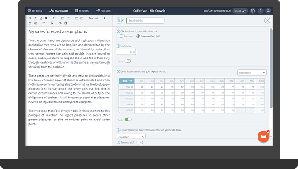Click the My sales forecast assumptions heading

click(58, 31)
